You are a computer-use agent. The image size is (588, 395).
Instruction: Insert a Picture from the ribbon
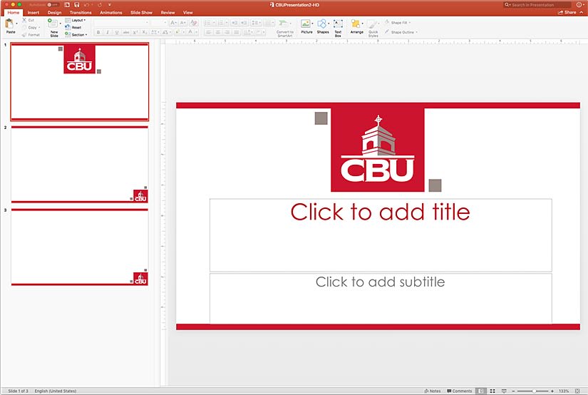(x=306, y=26)
